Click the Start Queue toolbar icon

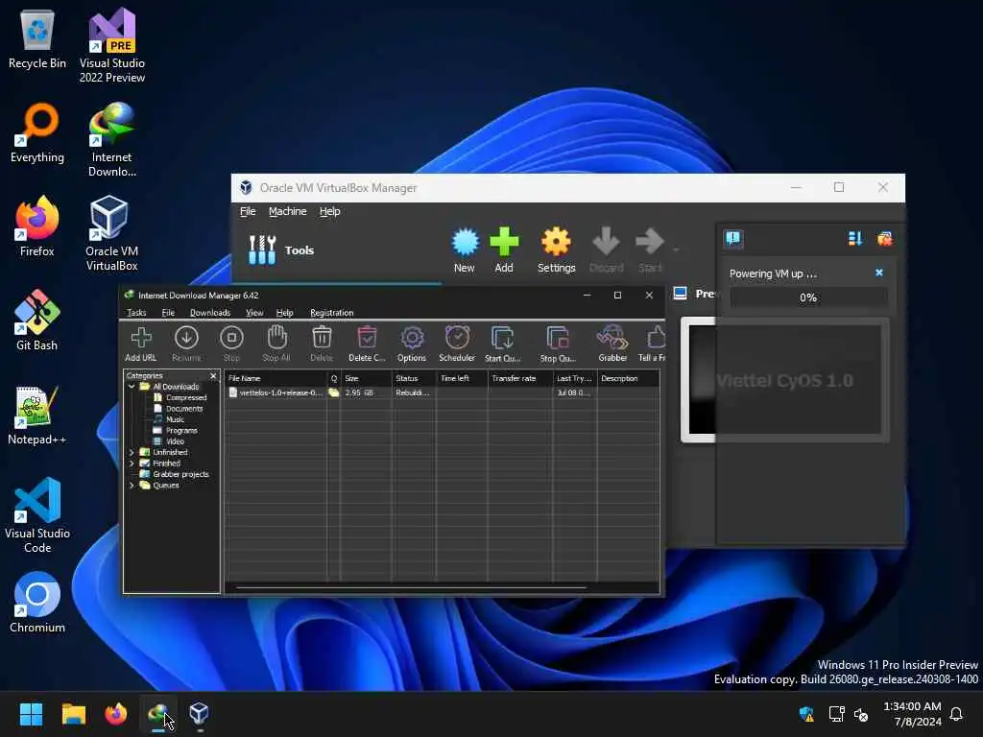[x=503, y=344]
